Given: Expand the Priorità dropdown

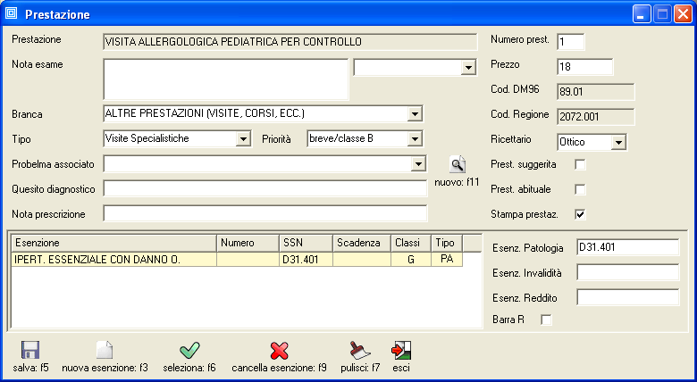Looking at the screenshot, I should point(415,139).
